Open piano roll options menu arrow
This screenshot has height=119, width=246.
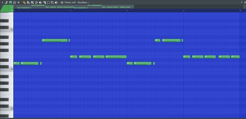(x=2, y=3)
